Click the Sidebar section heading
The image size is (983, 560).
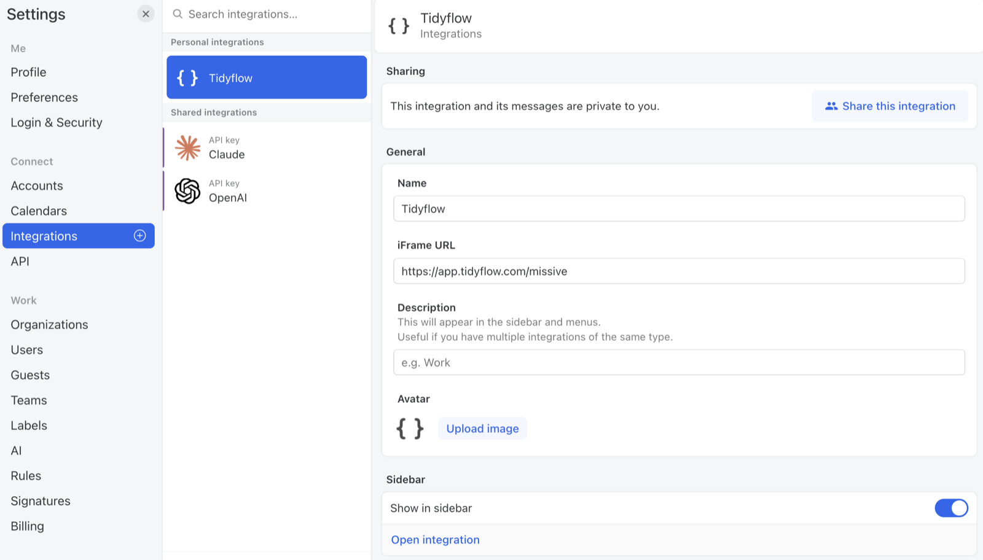tap(405, 480)
